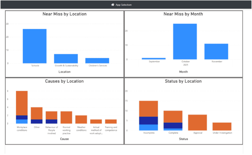Viewport: 252px width, 155px height.
Task: Select the Normal working practice bar
Action: coord(66,117)
